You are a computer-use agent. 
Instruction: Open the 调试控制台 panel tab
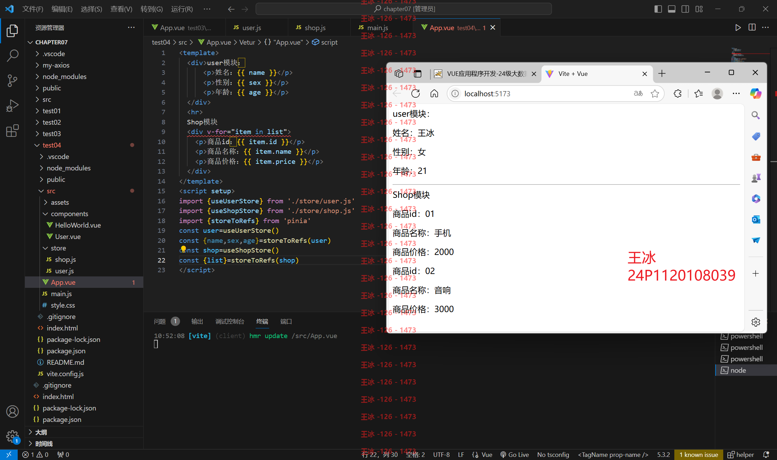click(x=230, y=321)
